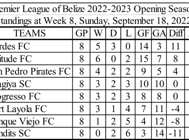The height and width of the screenshot is (140, 189).
Task: Click the GA column header
Action: click(159, 33)
